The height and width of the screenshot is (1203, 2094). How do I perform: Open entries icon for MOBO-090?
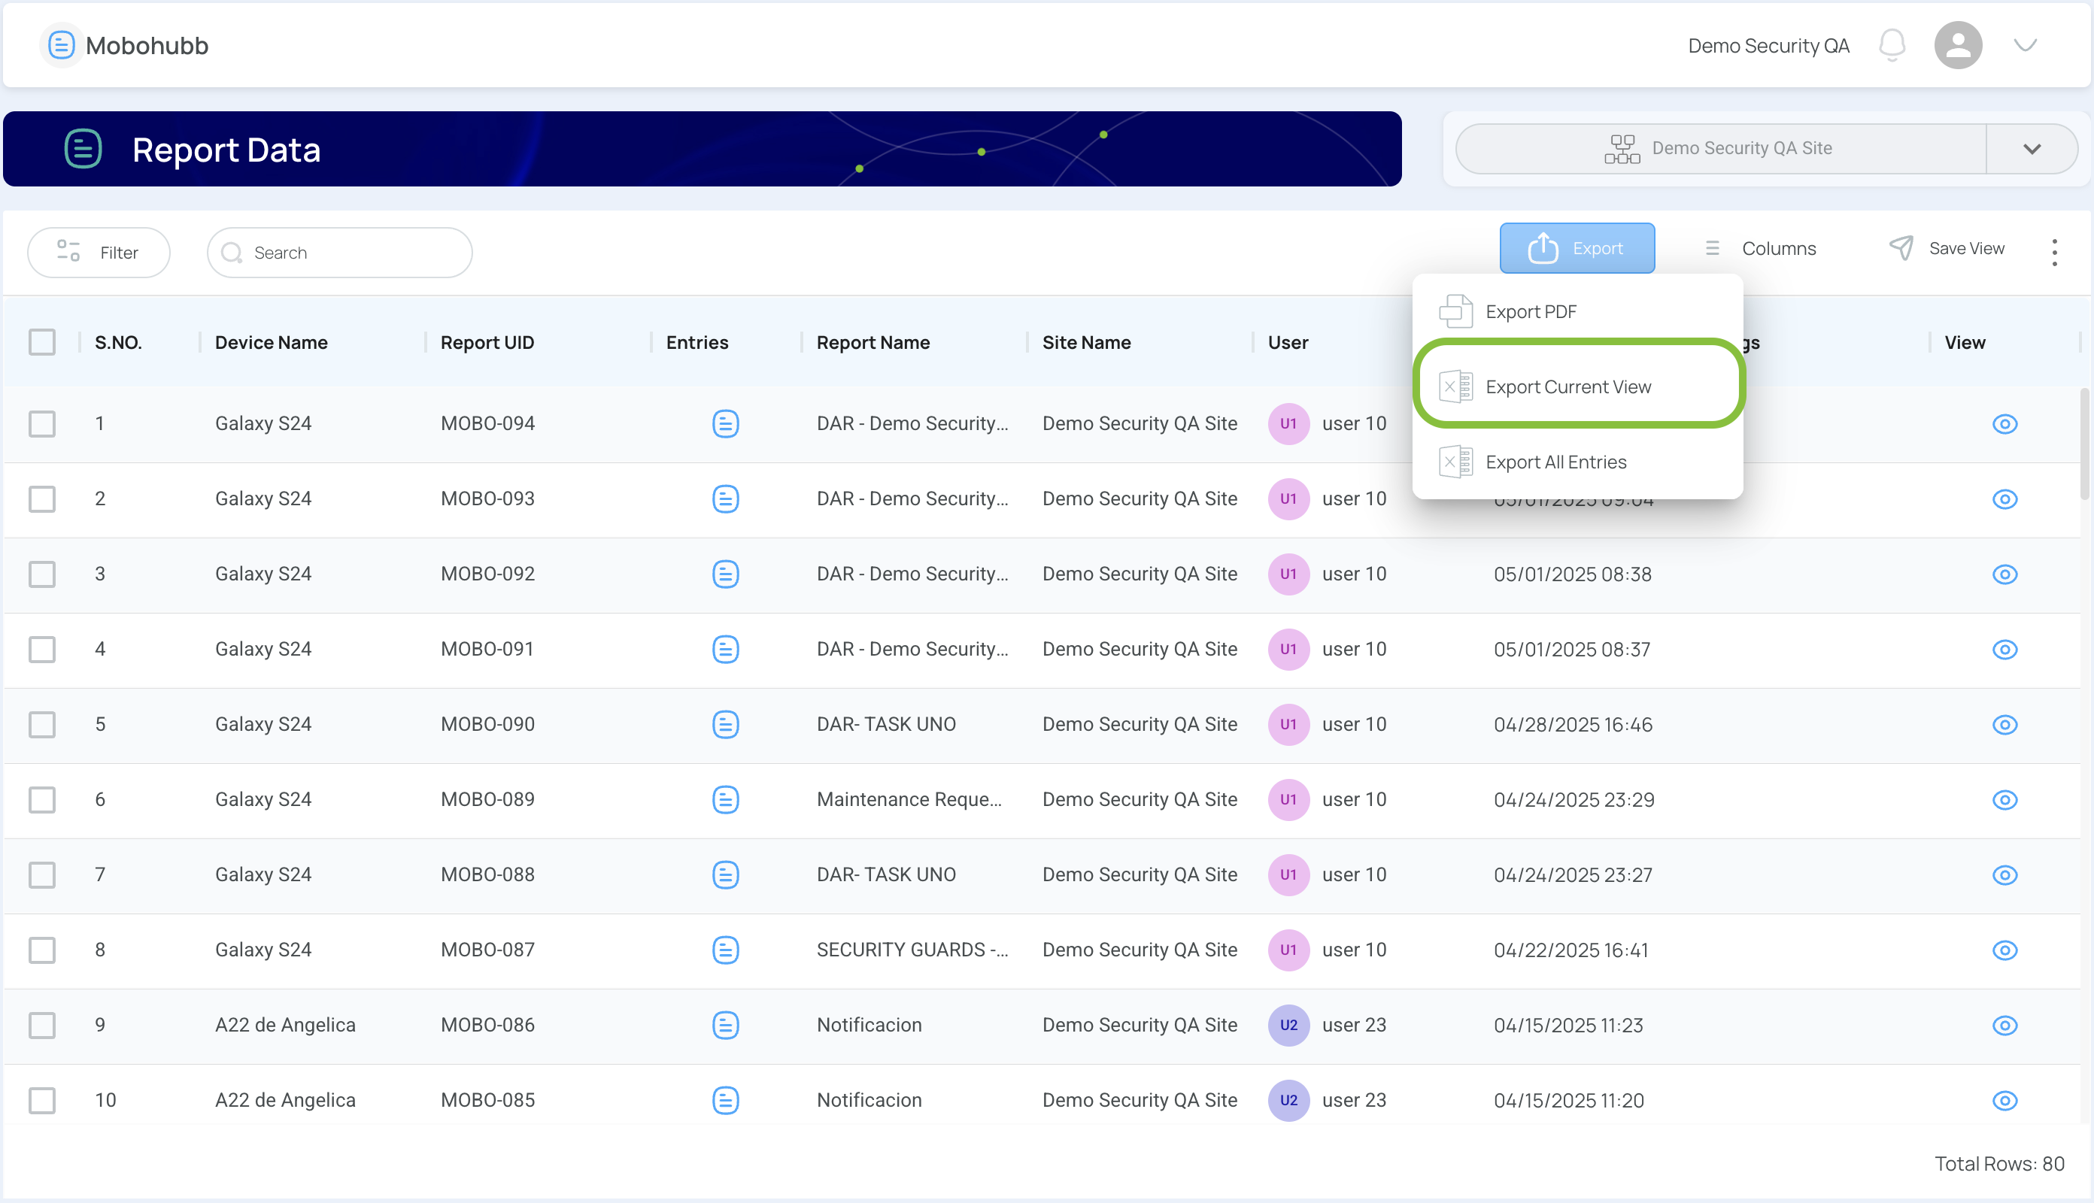(x=726, y=725)
